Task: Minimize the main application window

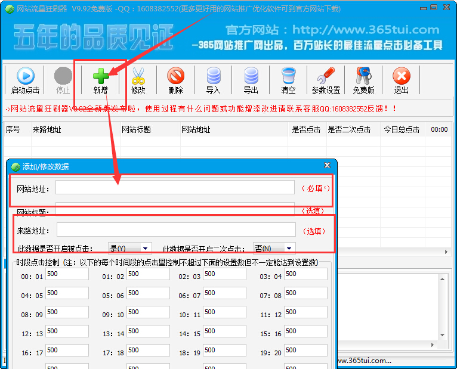Action: coord(424,8)
